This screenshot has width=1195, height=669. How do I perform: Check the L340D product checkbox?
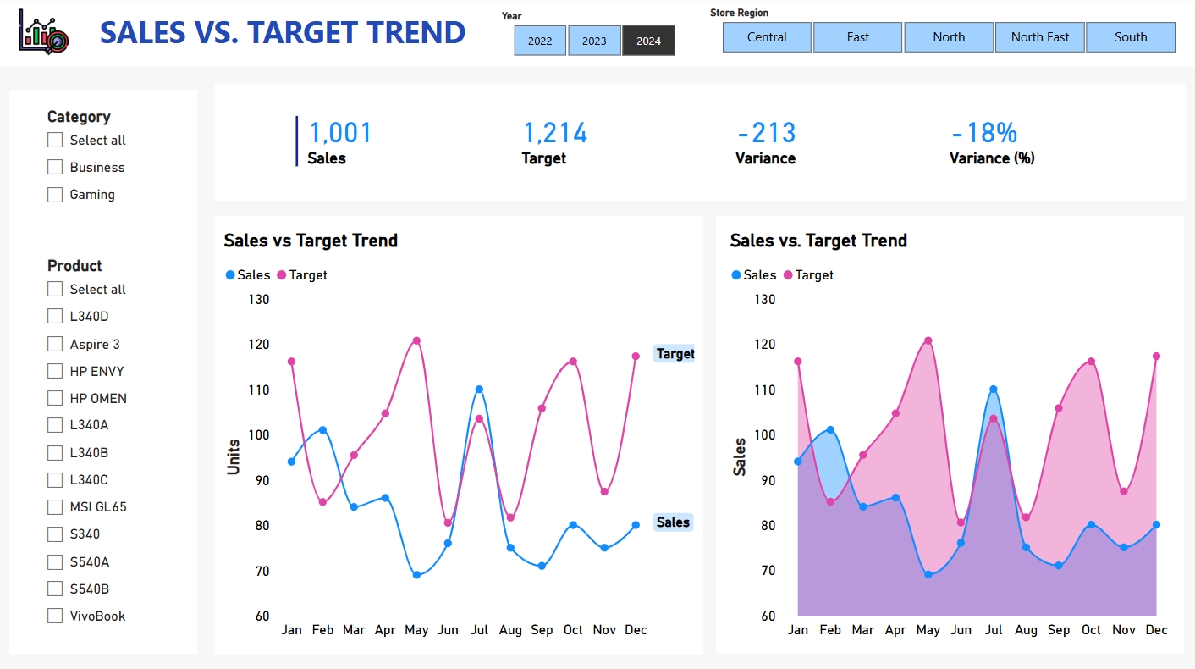pyautogui.click(x=55, y=317)
